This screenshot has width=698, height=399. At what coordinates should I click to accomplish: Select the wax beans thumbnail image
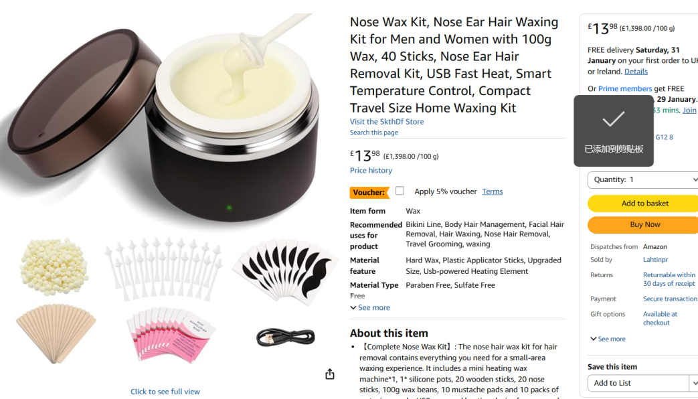[x=54, y=266]
